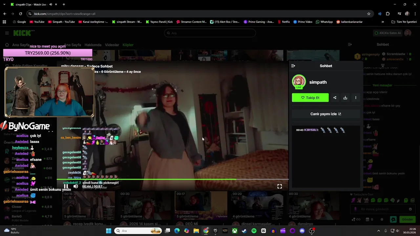Click the Windows taskbar search box
The width and height of the screenshot is (420, 236).
139,231
